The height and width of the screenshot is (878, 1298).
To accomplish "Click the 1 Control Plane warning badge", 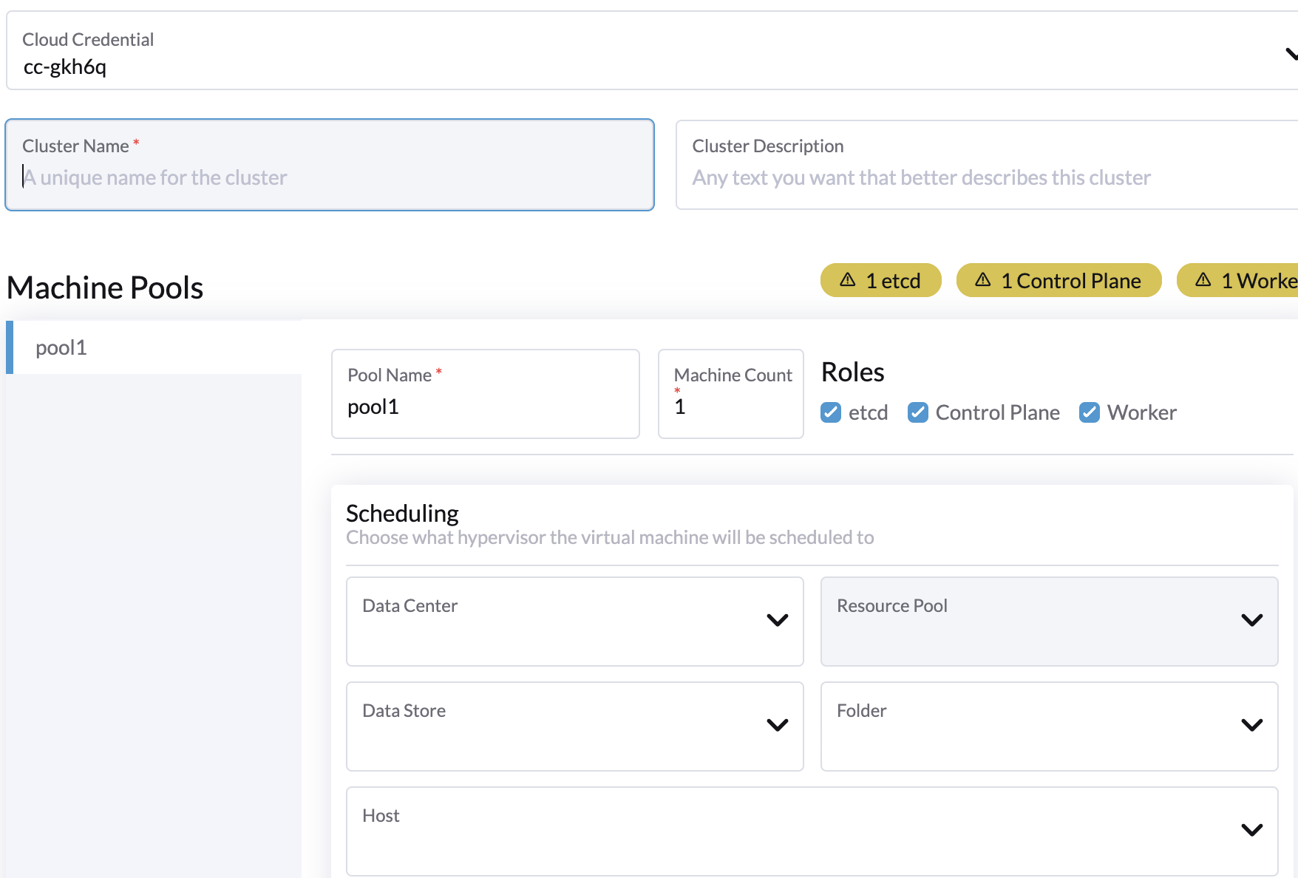I will (x=1059, y=280).
